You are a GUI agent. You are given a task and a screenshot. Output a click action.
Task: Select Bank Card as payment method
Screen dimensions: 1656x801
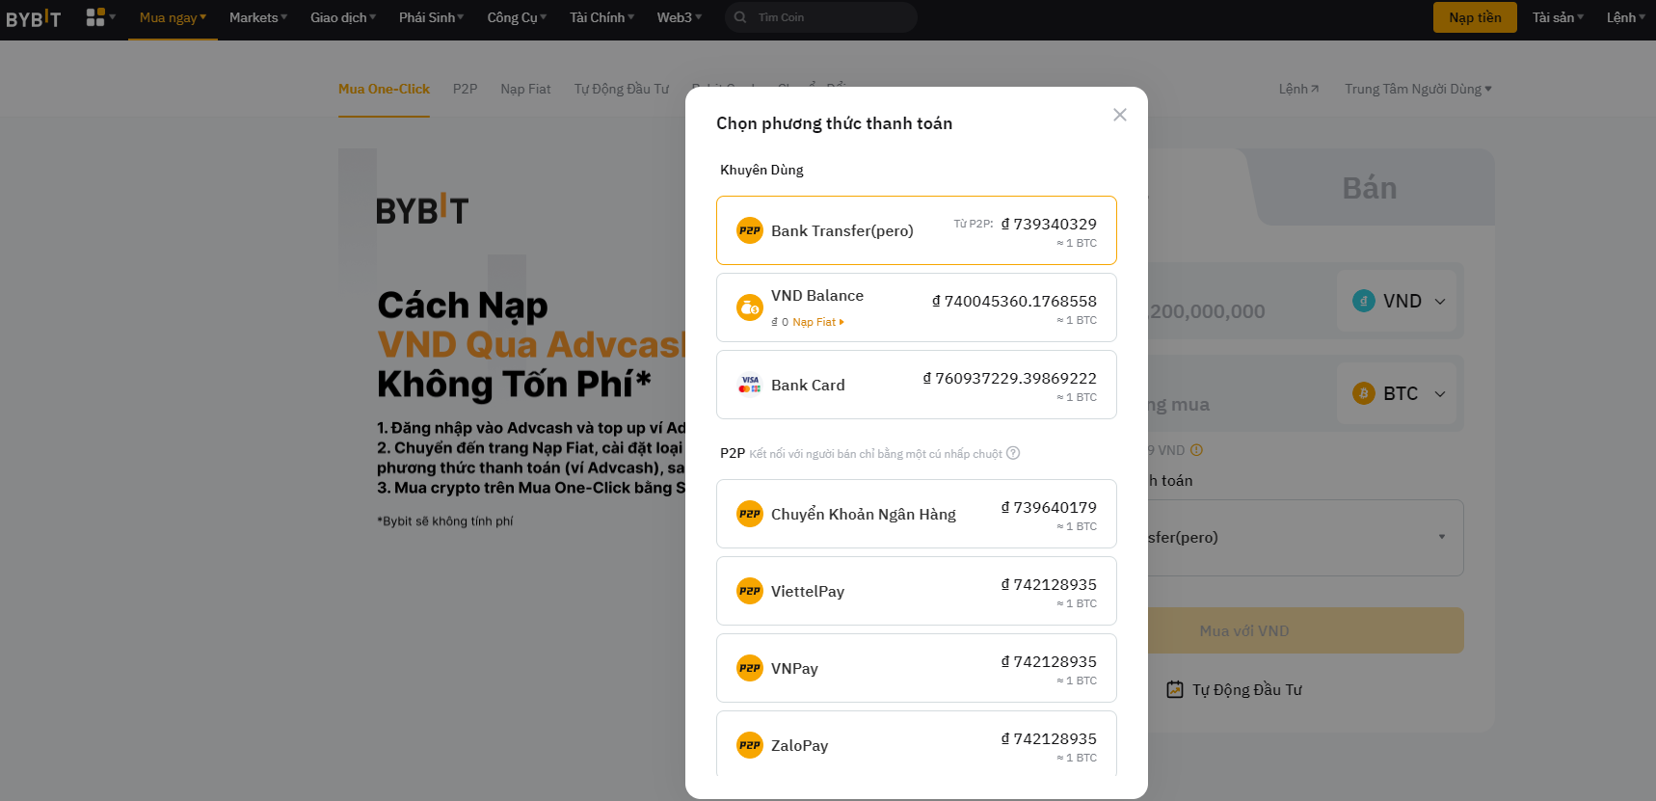coord(917,385)
